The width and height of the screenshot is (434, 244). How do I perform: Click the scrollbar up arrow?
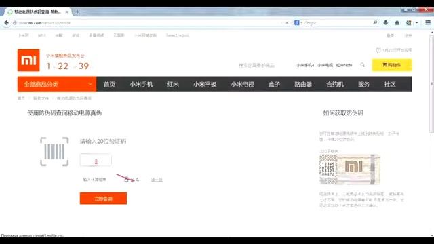pos(432,32)
